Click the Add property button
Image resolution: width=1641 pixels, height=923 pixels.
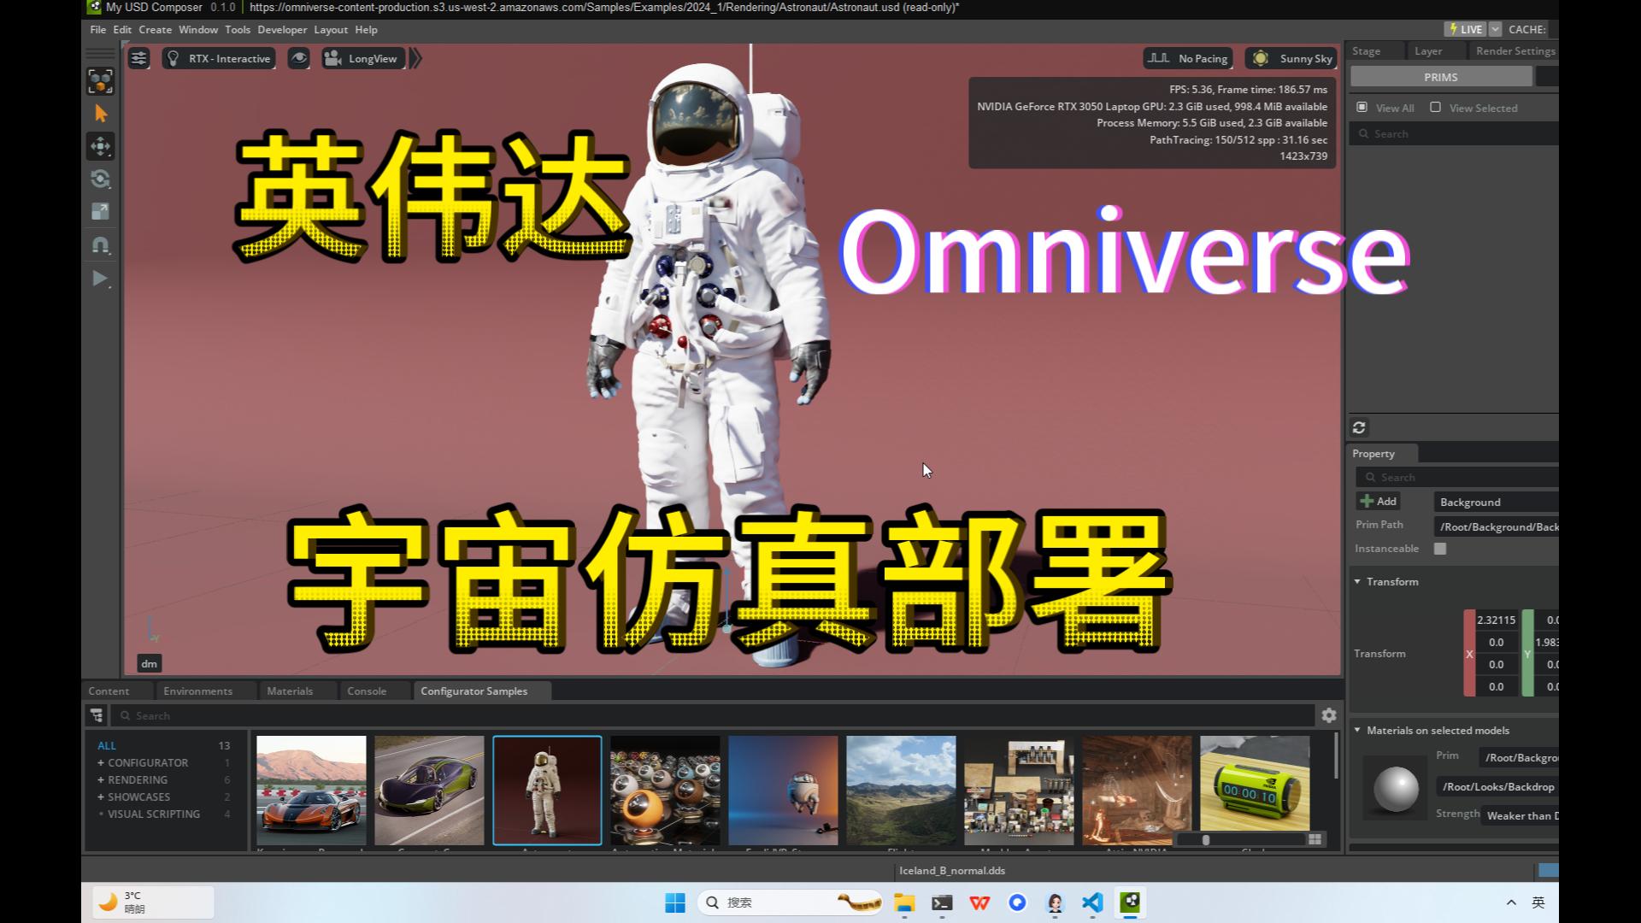1378,502
